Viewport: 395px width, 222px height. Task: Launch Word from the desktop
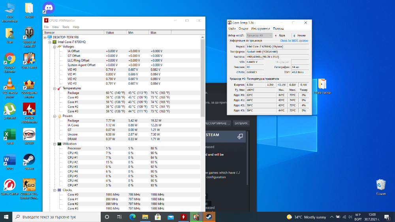point(9,162)
